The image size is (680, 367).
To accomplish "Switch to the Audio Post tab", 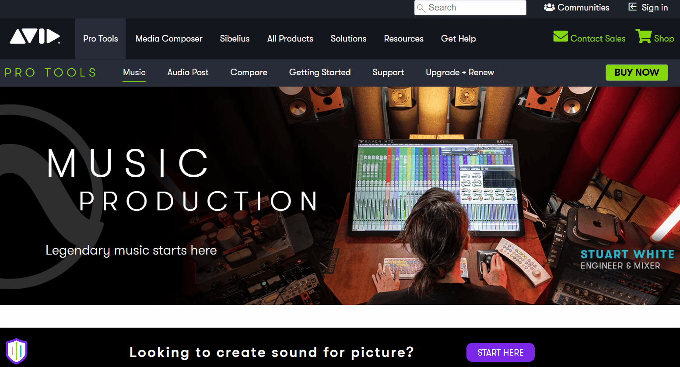I will [x=188, y=73].
